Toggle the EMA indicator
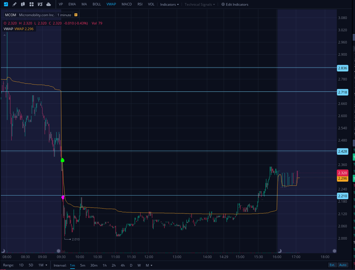Screen dimensions: 355x270 pos(72,4)
